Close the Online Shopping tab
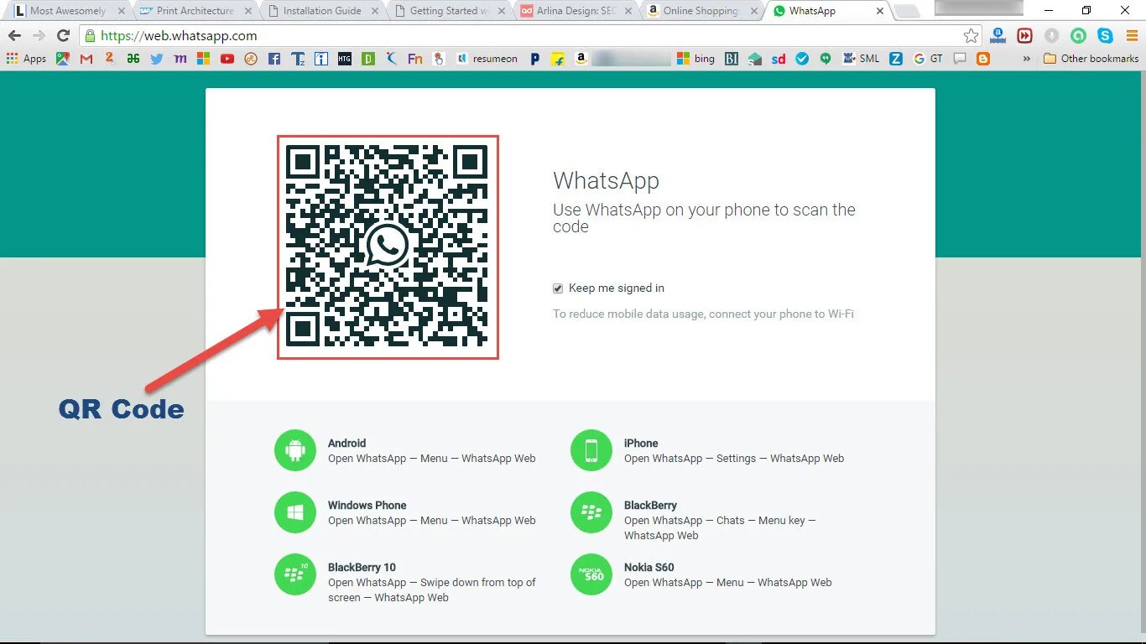Screen dimensions: 1146x644 click(753, 11)
